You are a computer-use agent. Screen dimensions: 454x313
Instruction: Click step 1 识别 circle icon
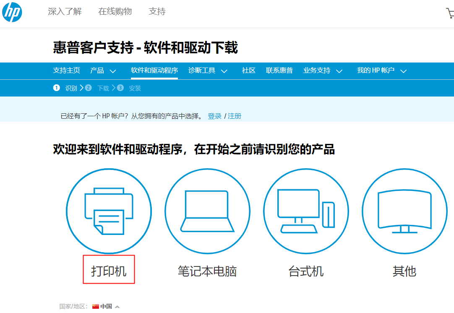[56, 88]
